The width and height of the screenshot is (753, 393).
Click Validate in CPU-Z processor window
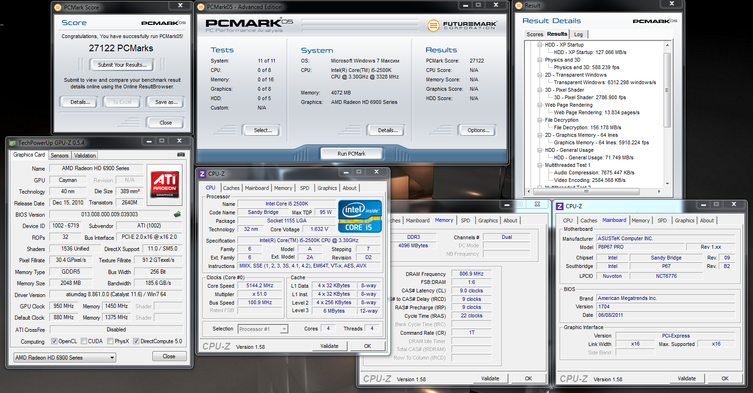329,346
